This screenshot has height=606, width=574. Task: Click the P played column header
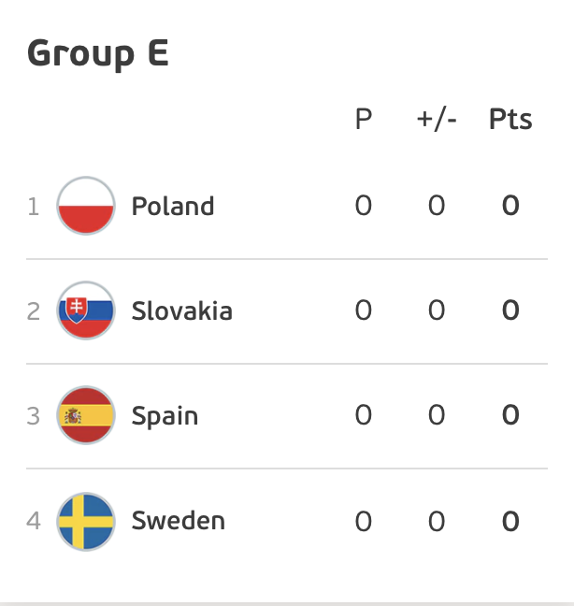(x=364, y=119)
